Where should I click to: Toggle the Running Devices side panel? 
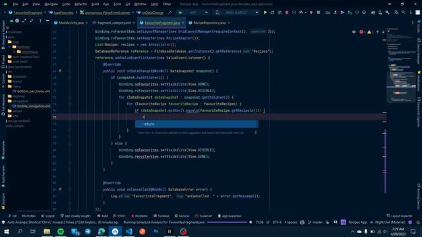coord(419,196)
